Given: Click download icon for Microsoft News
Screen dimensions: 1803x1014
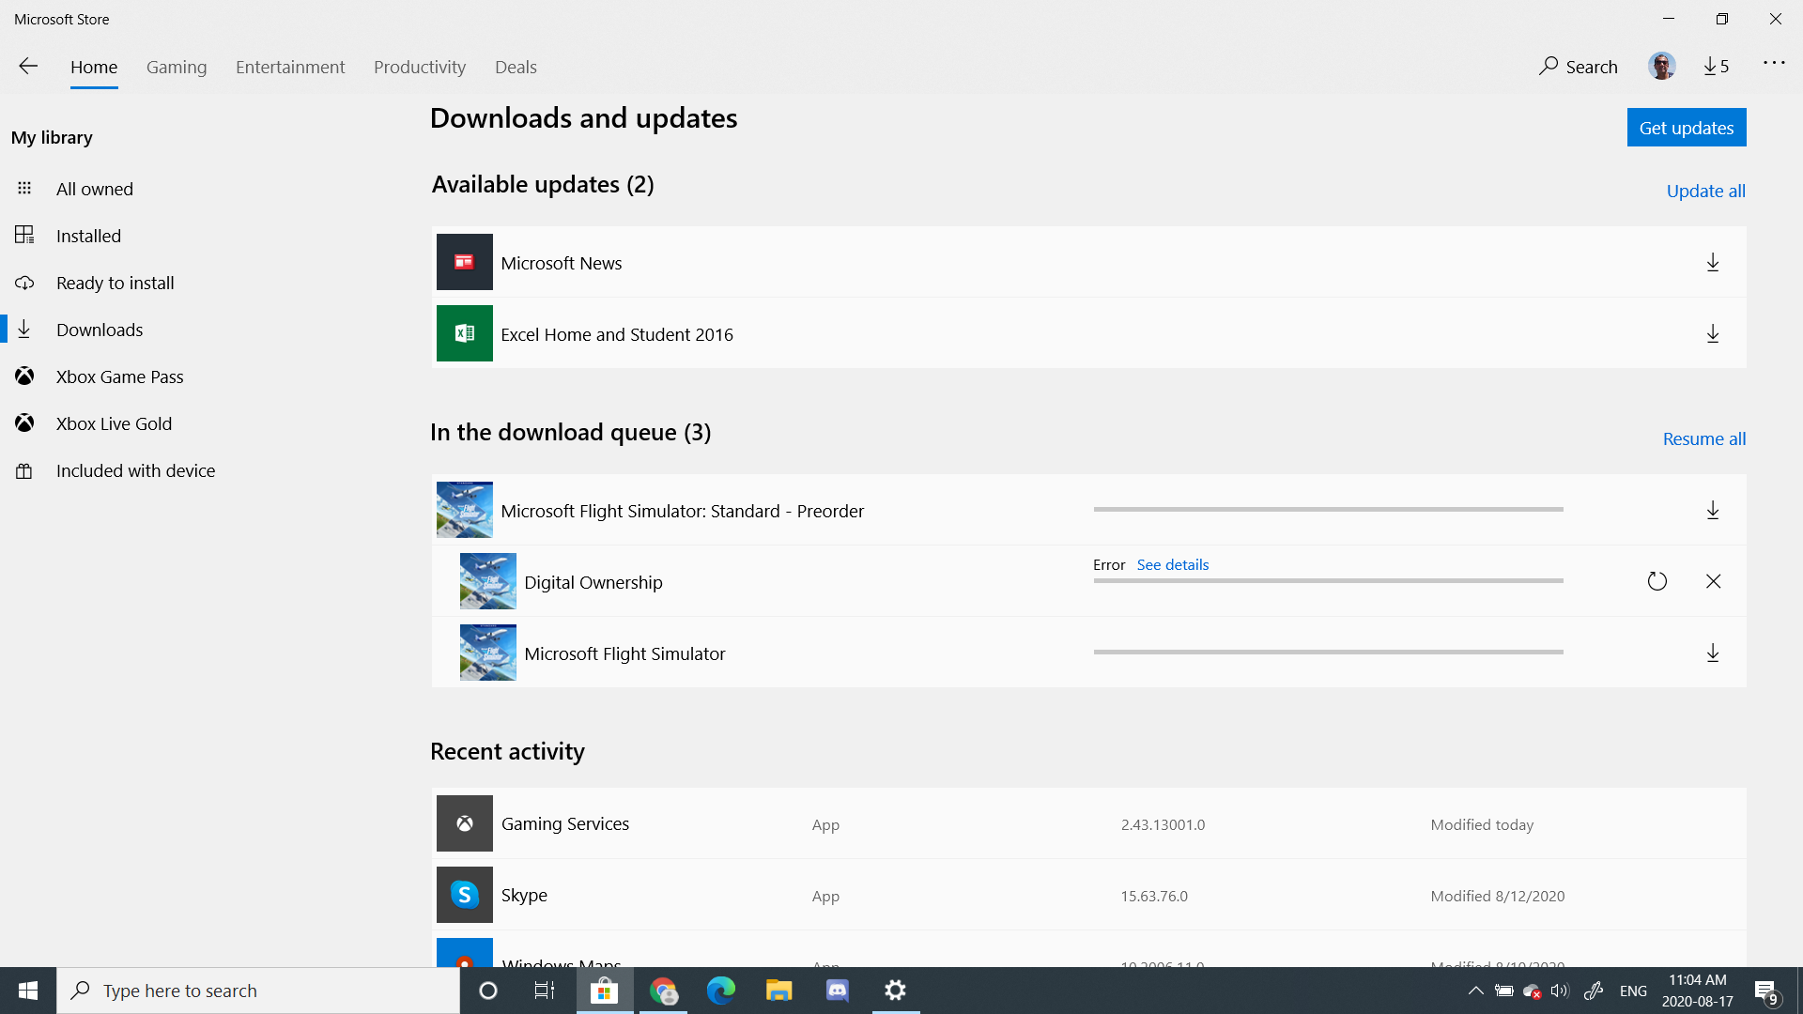Looking at the screenshot, I should 1713,263.
